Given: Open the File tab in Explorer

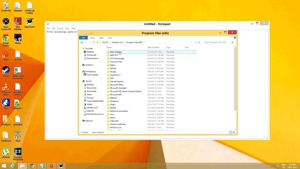Looking at the screenshot, I should 83,38.
